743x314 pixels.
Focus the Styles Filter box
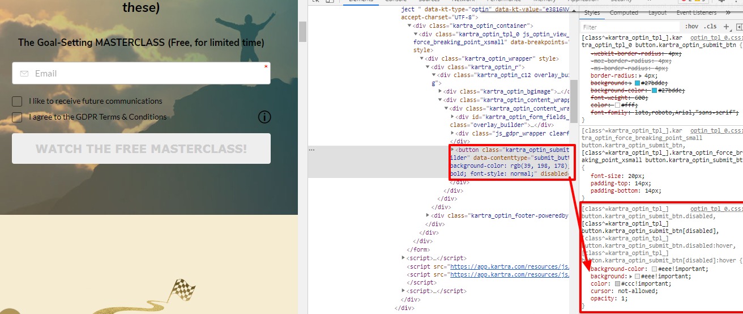tap(630, 27)
